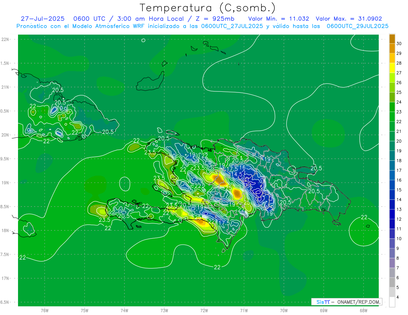Click the "72W" longitude axis label
The height and width of the screenshot is (315, 408).
coord(204,310)
